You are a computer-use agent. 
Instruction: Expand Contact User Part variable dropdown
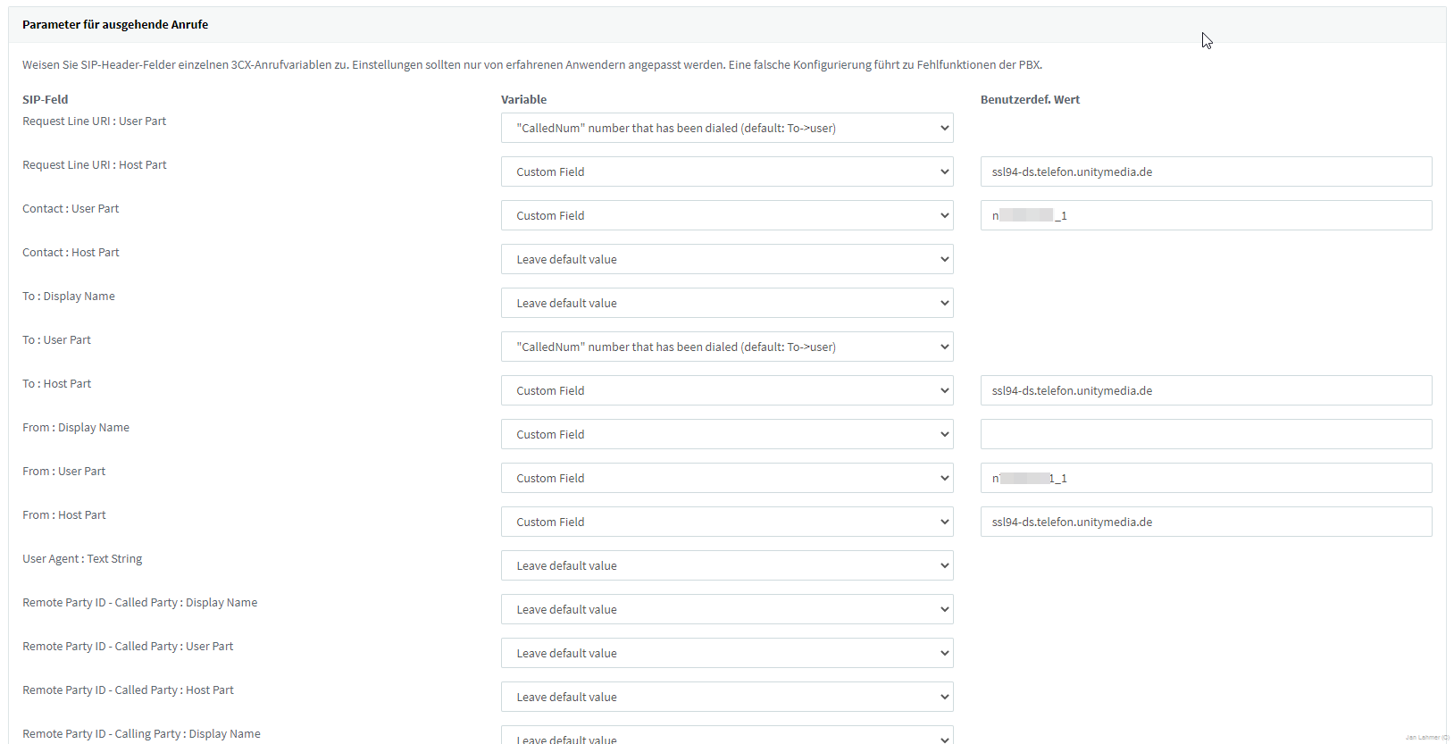(x=726, y=215)
